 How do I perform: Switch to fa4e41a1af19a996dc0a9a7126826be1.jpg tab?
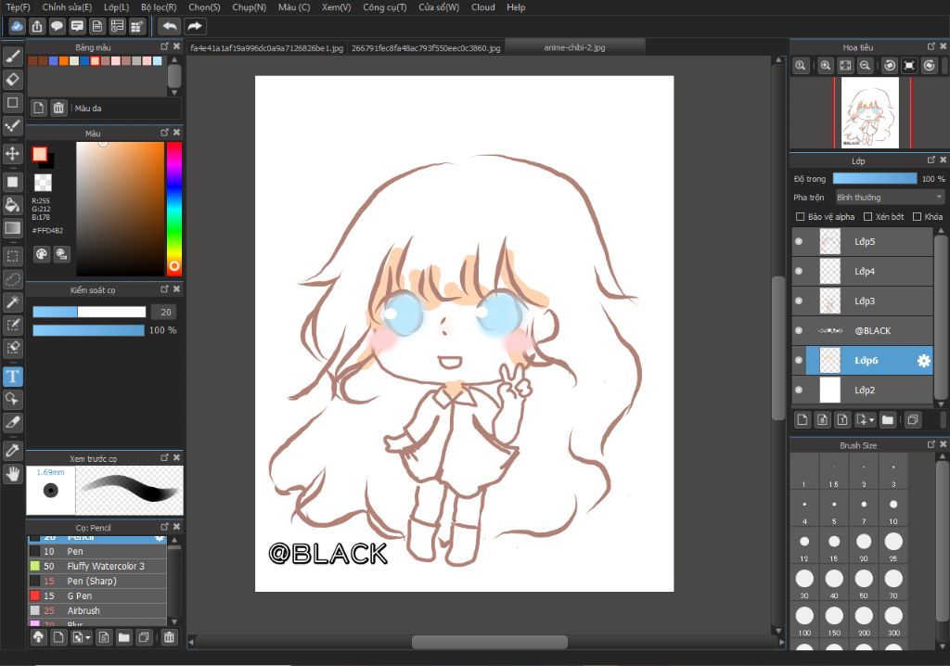266,48
